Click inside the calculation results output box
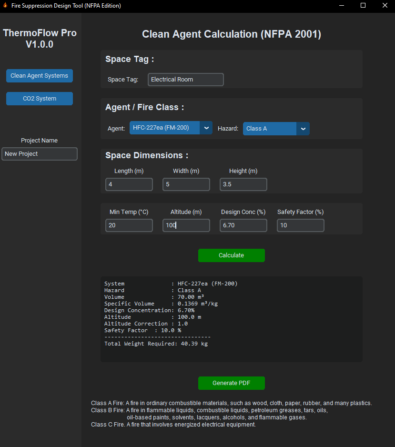The width and height of the screenshot is (395, 447). 232,319
